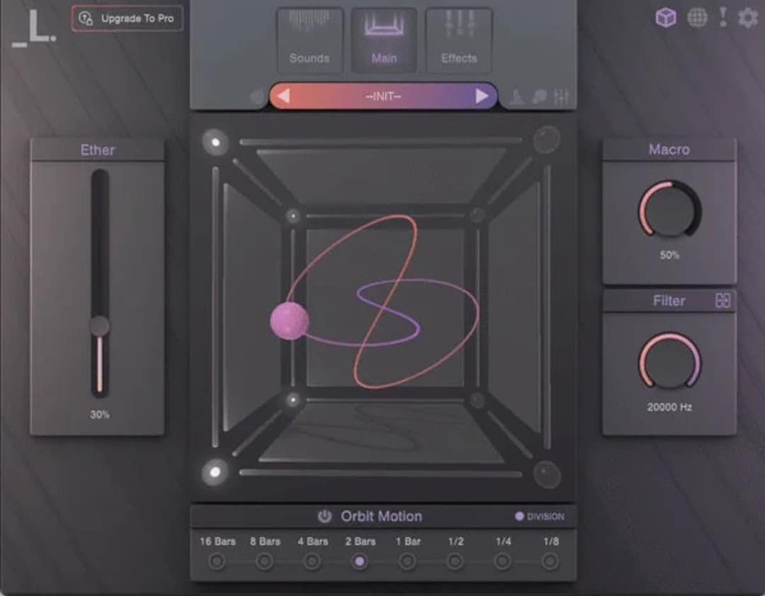Image resolution: width=765 pixels, height=596 pixels.
Task: Click the speech bubble icon near the preset bar
Action: pyautogui.click(x=540, y=96)
